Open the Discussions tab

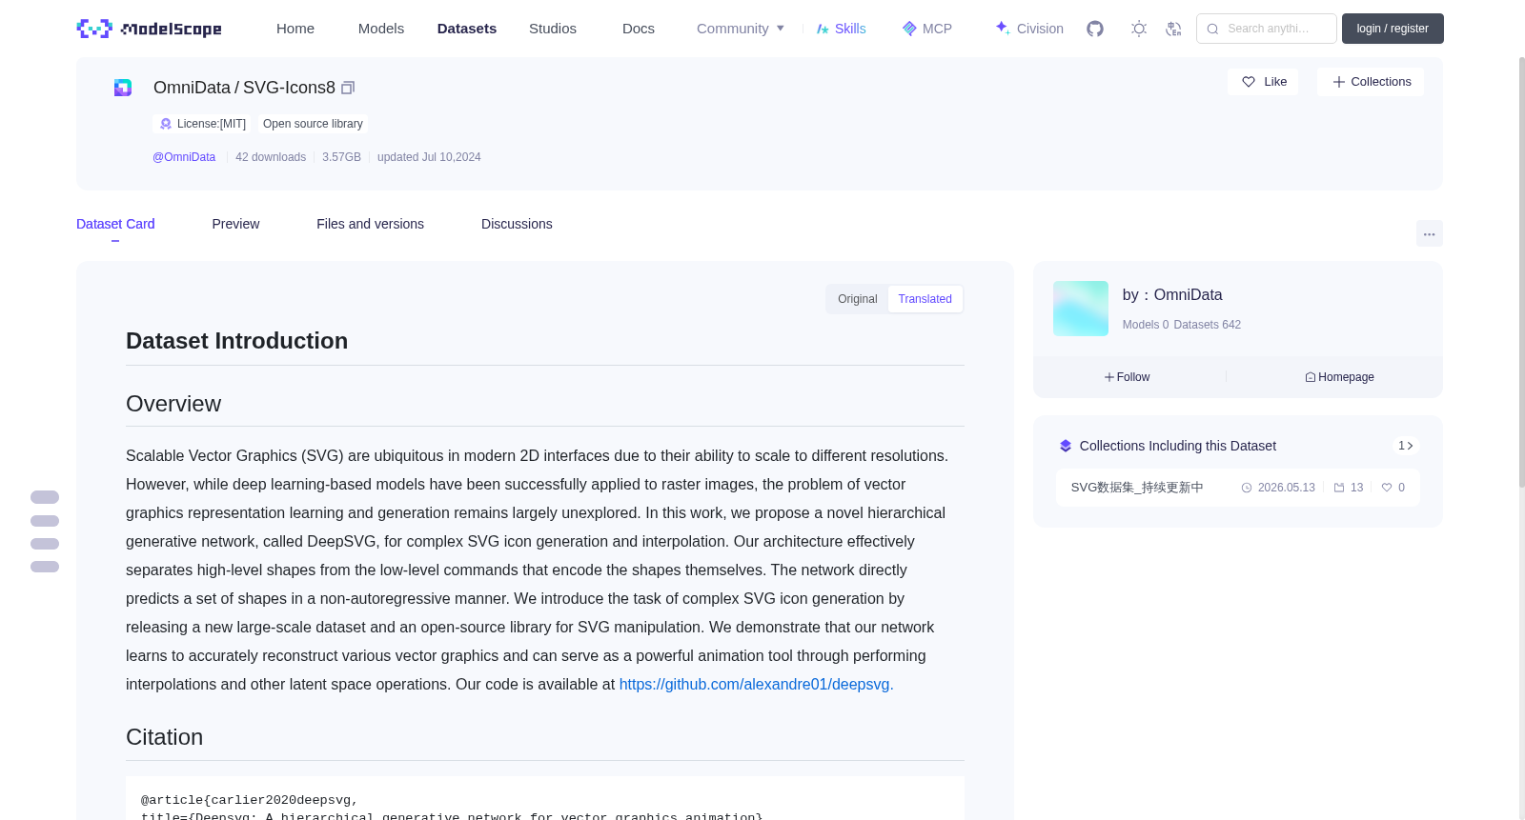click(x=517, y=224)
